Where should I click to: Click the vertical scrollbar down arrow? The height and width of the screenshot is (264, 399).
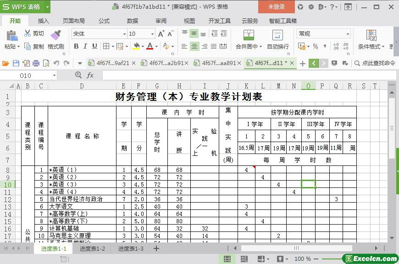point(392,238)
